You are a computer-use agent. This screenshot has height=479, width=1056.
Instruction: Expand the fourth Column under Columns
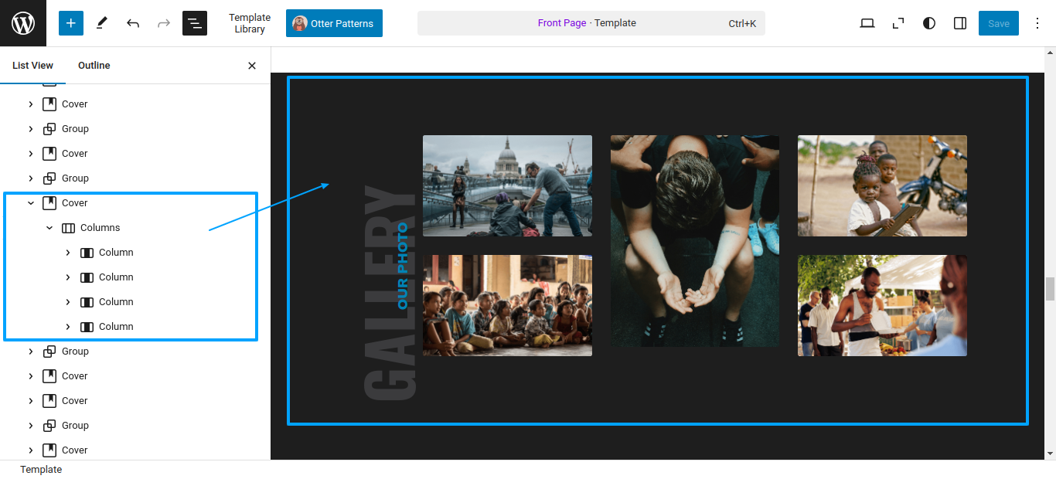[x=68, y=327]
